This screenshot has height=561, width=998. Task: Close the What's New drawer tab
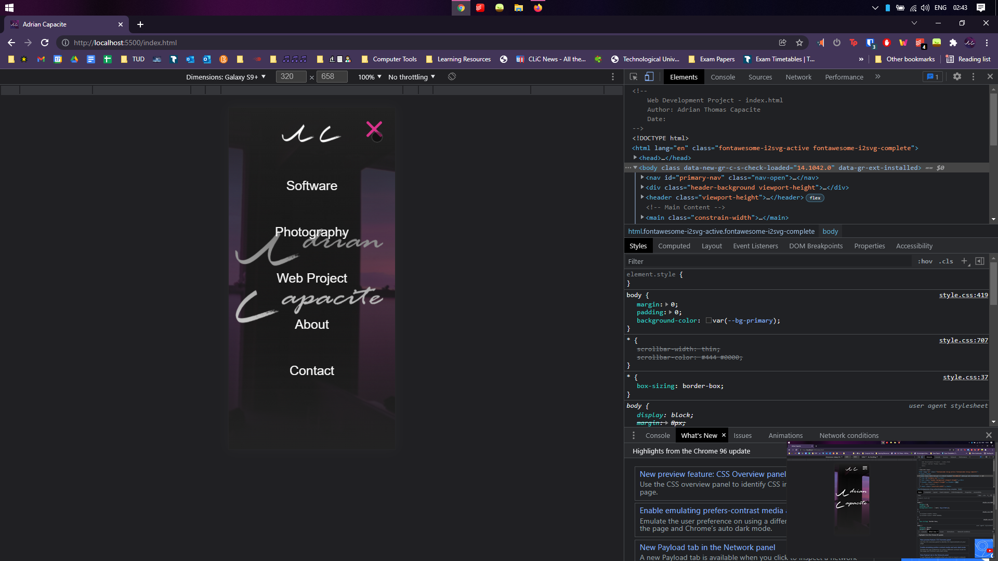[x=724, y=435]
